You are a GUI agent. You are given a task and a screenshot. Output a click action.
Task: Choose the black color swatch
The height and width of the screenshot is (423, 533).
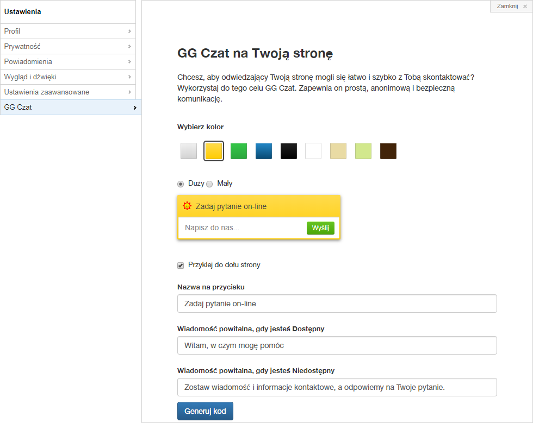[x=289, y=151]
